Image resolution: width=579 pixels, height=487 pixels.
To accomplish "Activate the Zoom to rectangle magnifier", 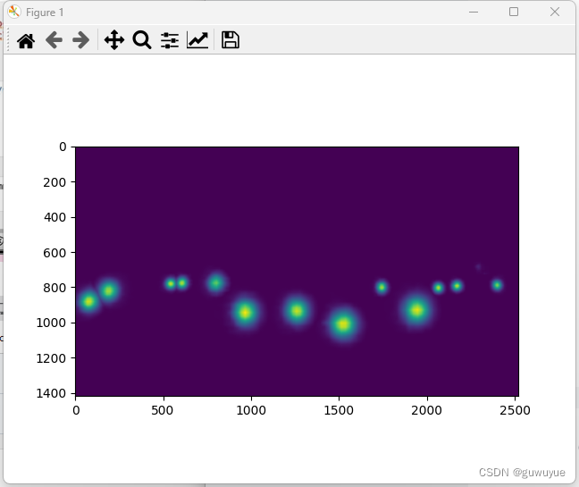I will click(142, 40).
